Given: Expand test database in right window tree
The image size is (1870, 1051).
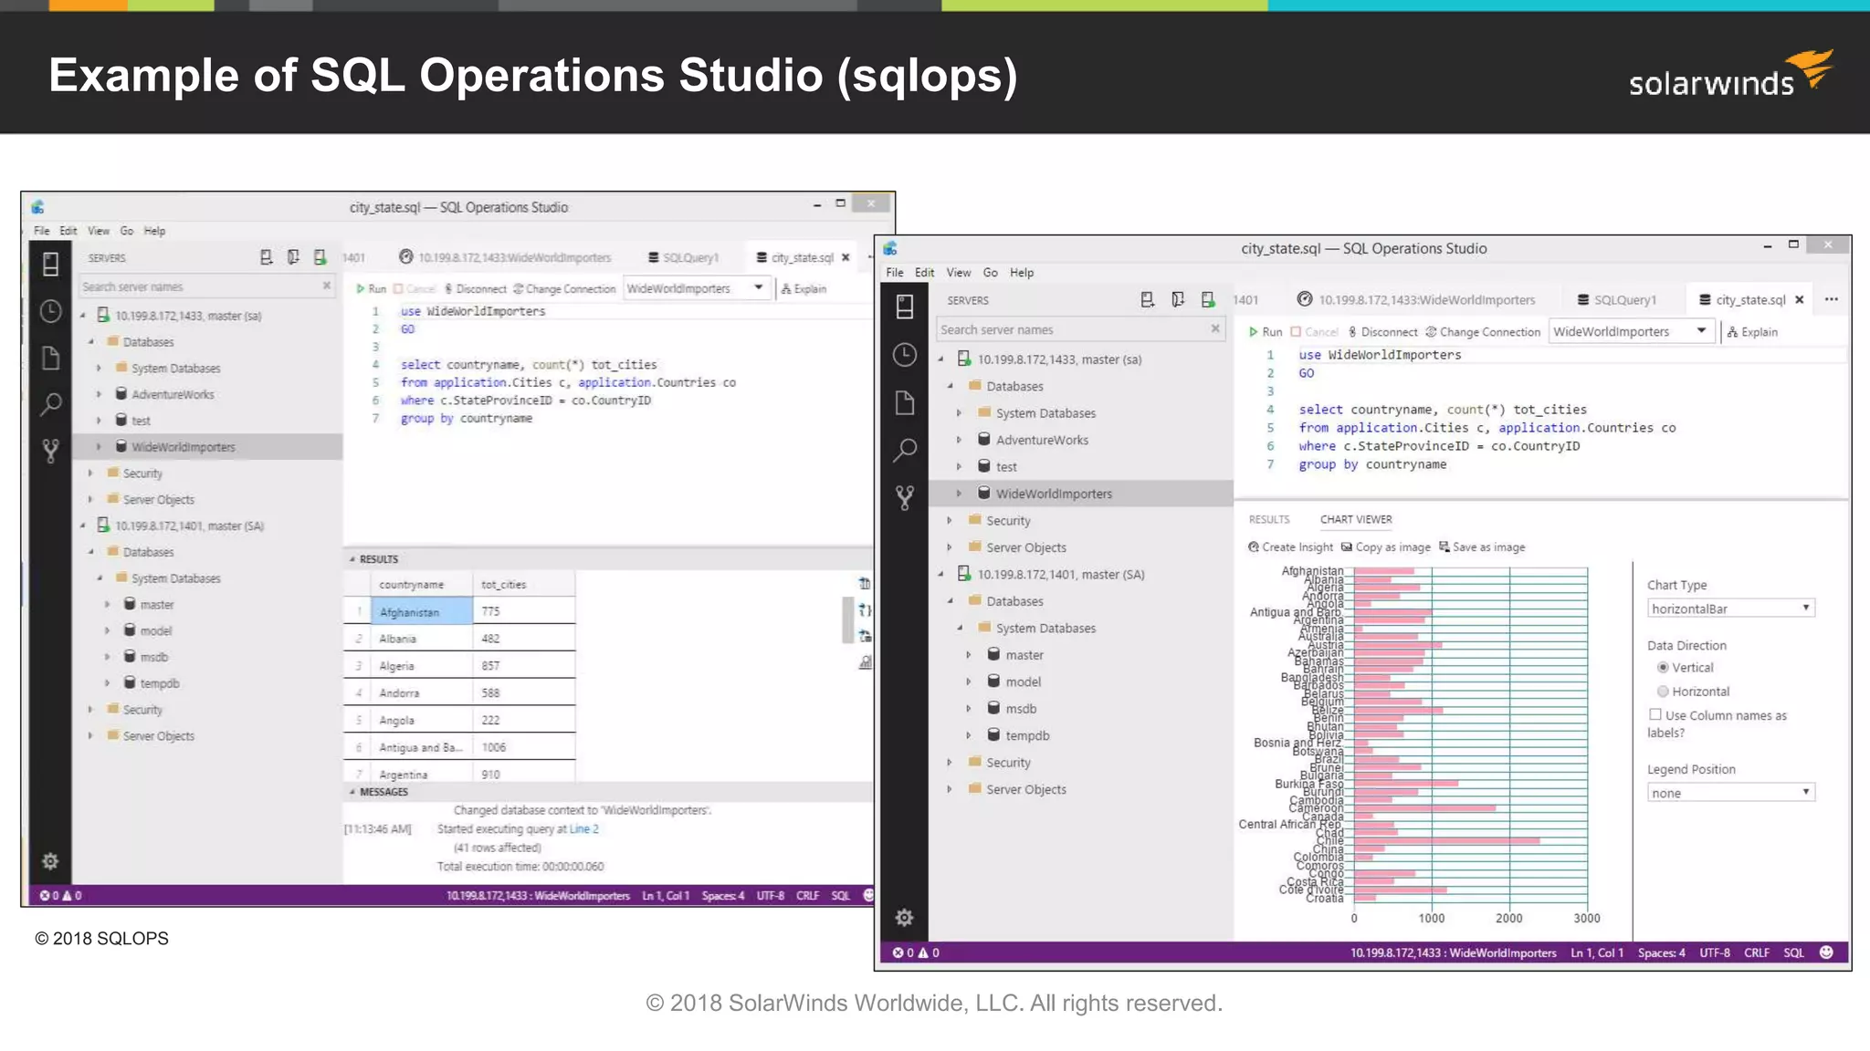Looking at the screenshot, I should coord(959,466).
